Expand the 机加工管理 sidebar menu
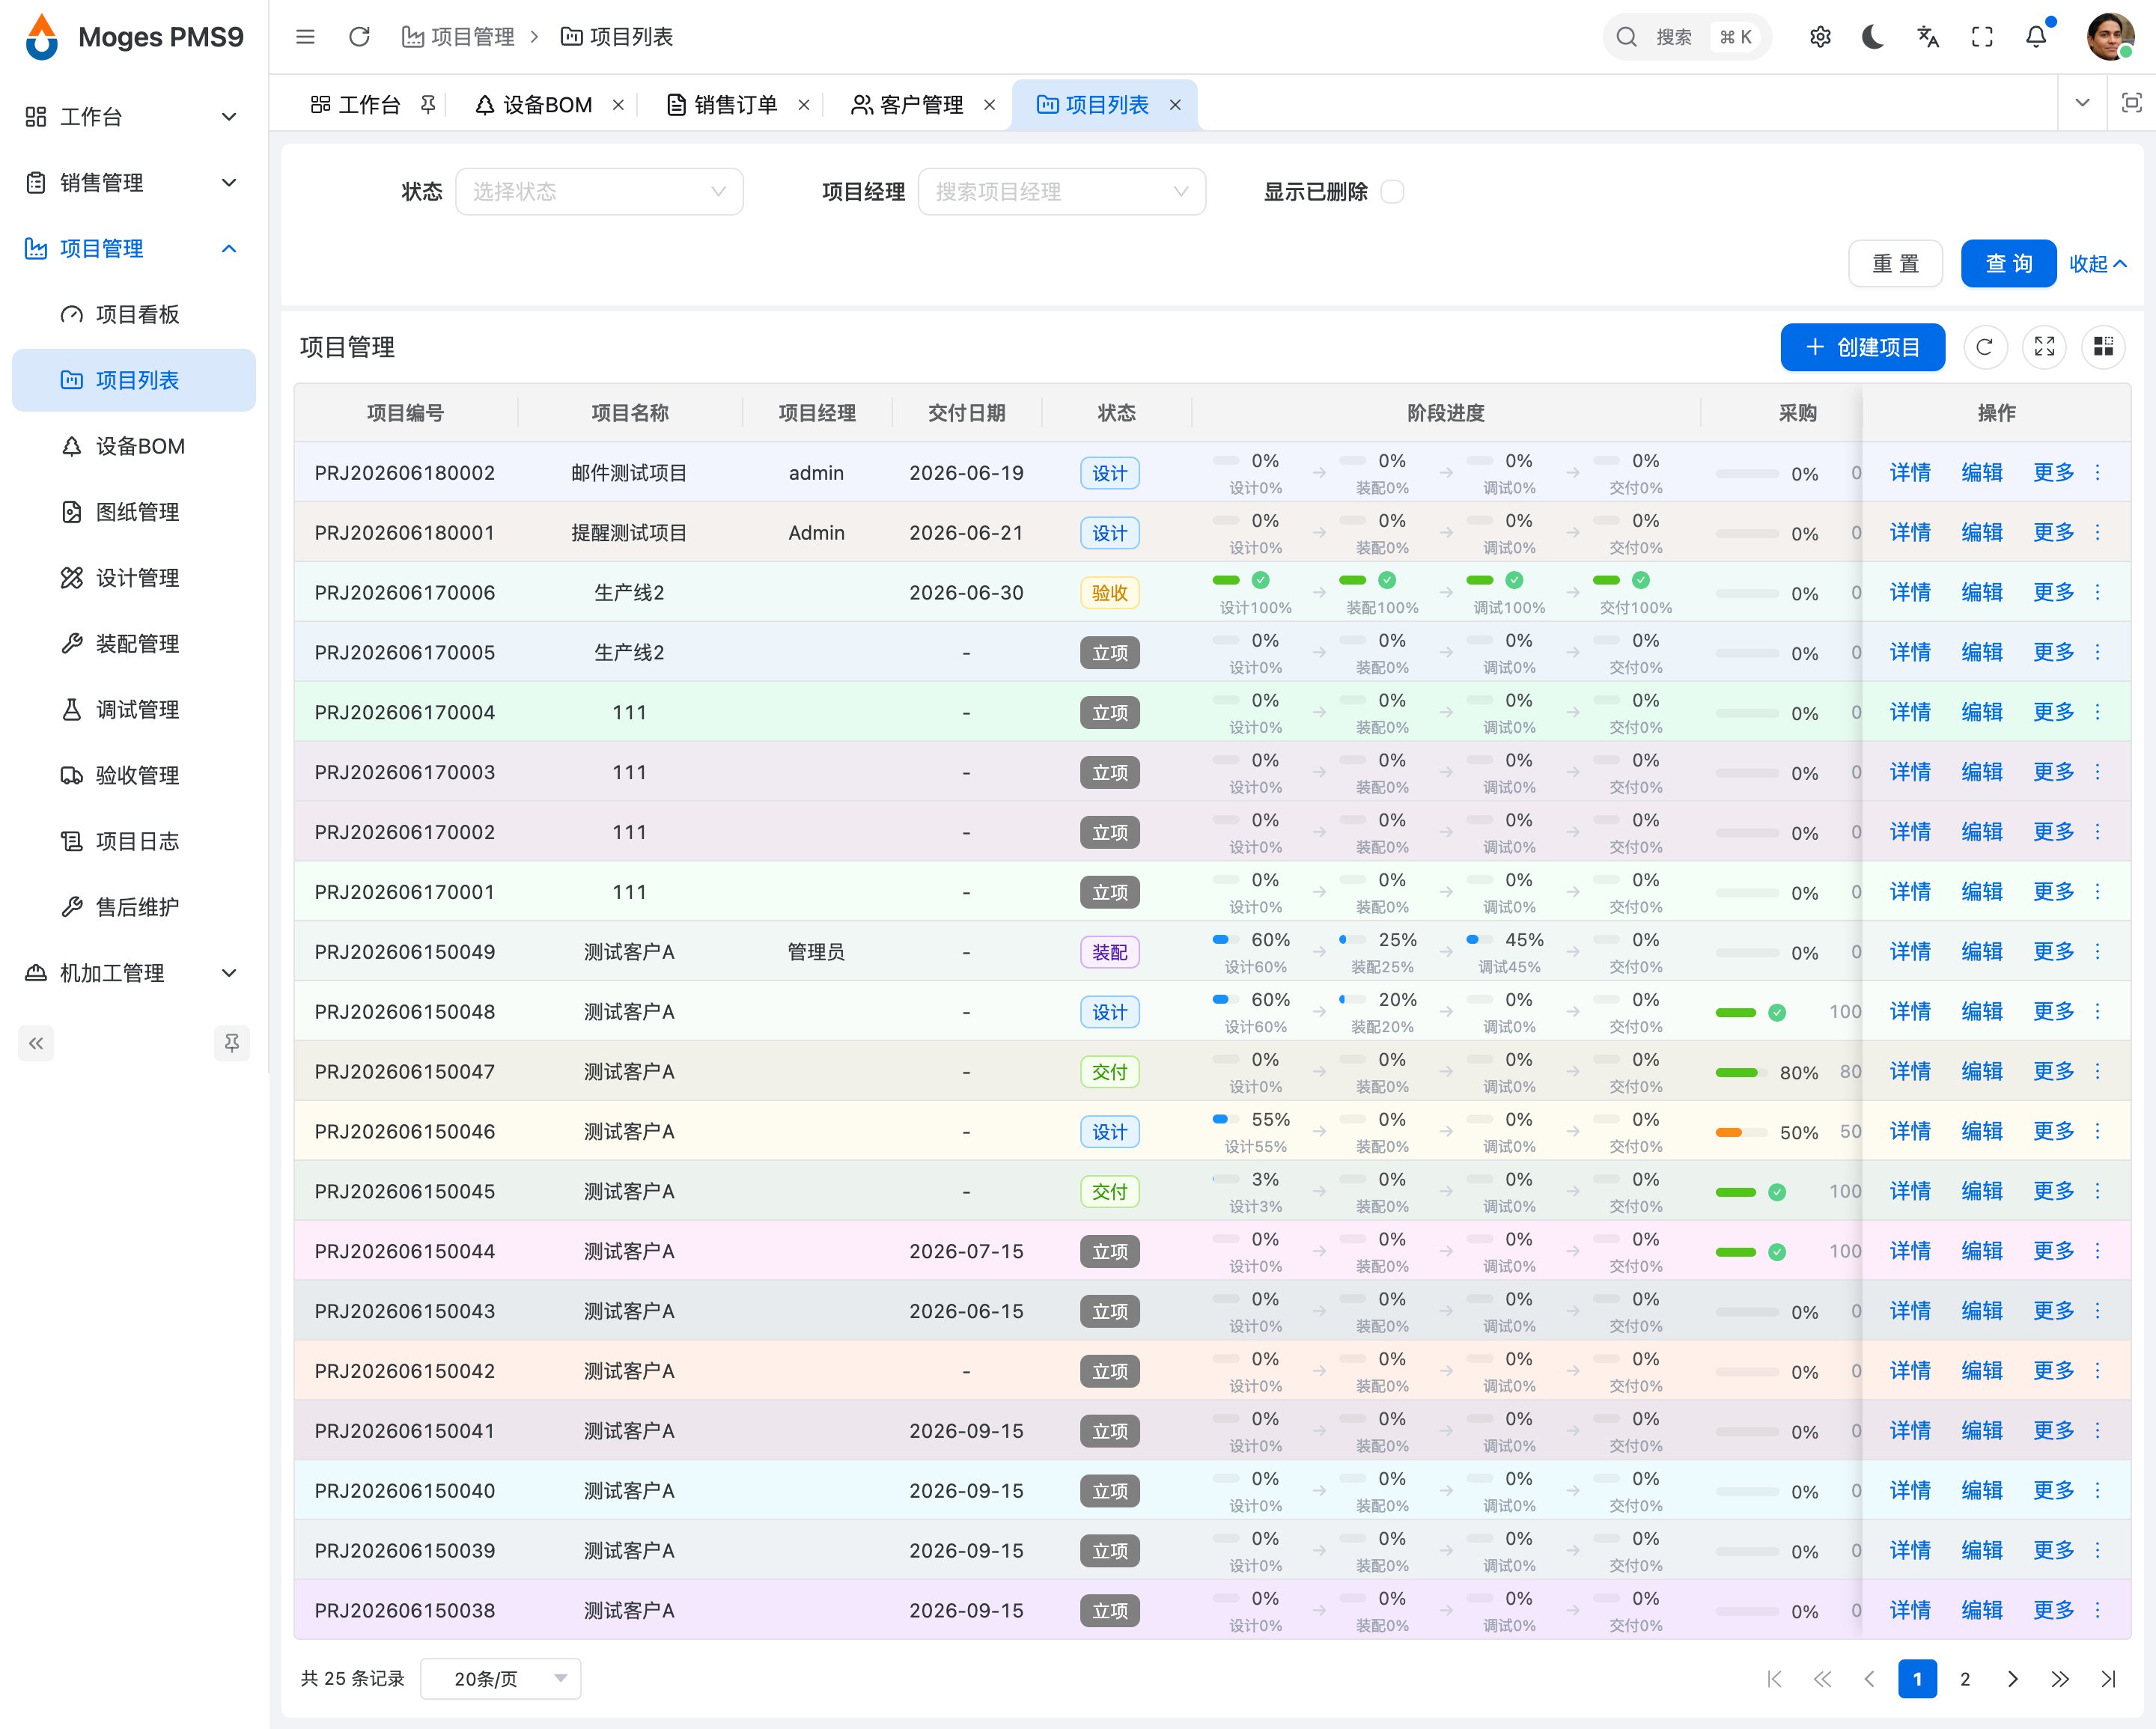Screen dimensions: 2156x1729 tap(134, 973)
